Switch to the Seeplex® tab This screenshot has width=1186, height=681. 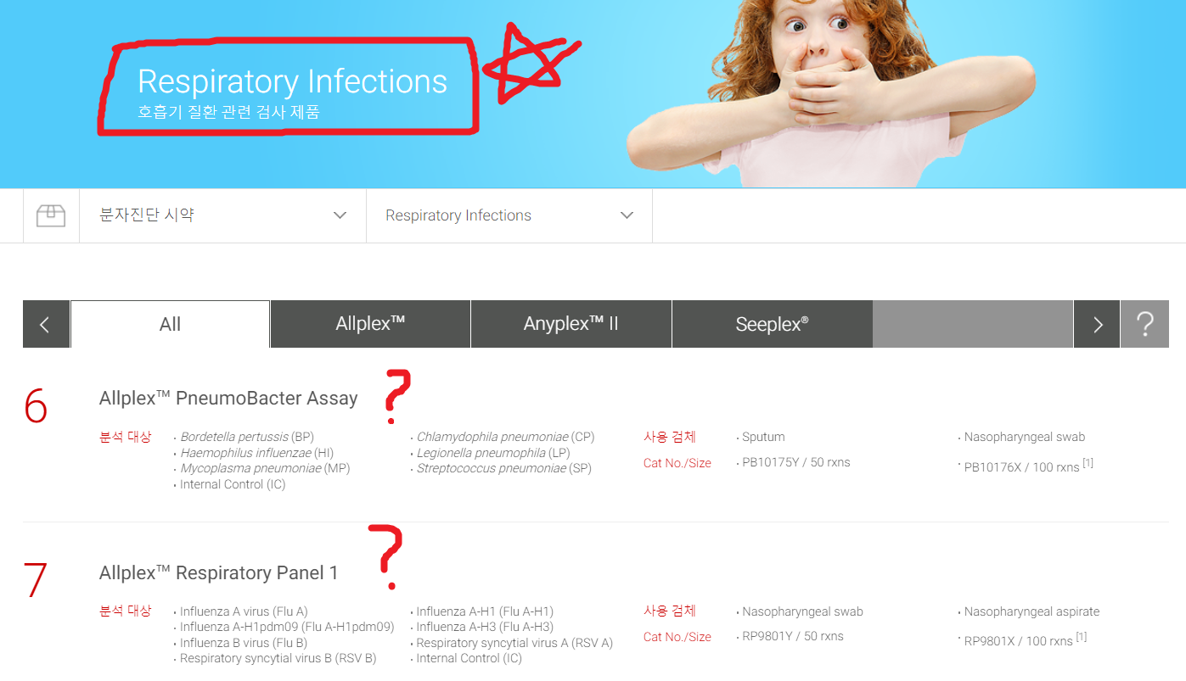[772, 324]
